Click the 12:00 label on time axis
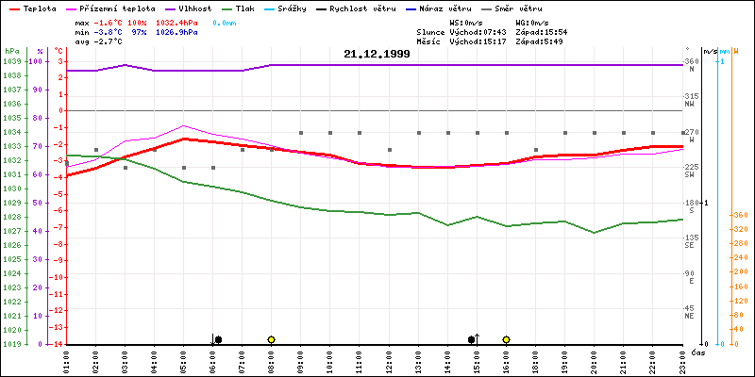 [x=388, y=358]
